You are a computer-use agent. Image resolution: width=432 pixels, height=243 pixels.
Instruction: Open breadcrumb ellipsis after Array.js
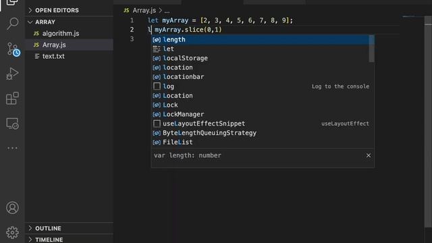point(167,11)
